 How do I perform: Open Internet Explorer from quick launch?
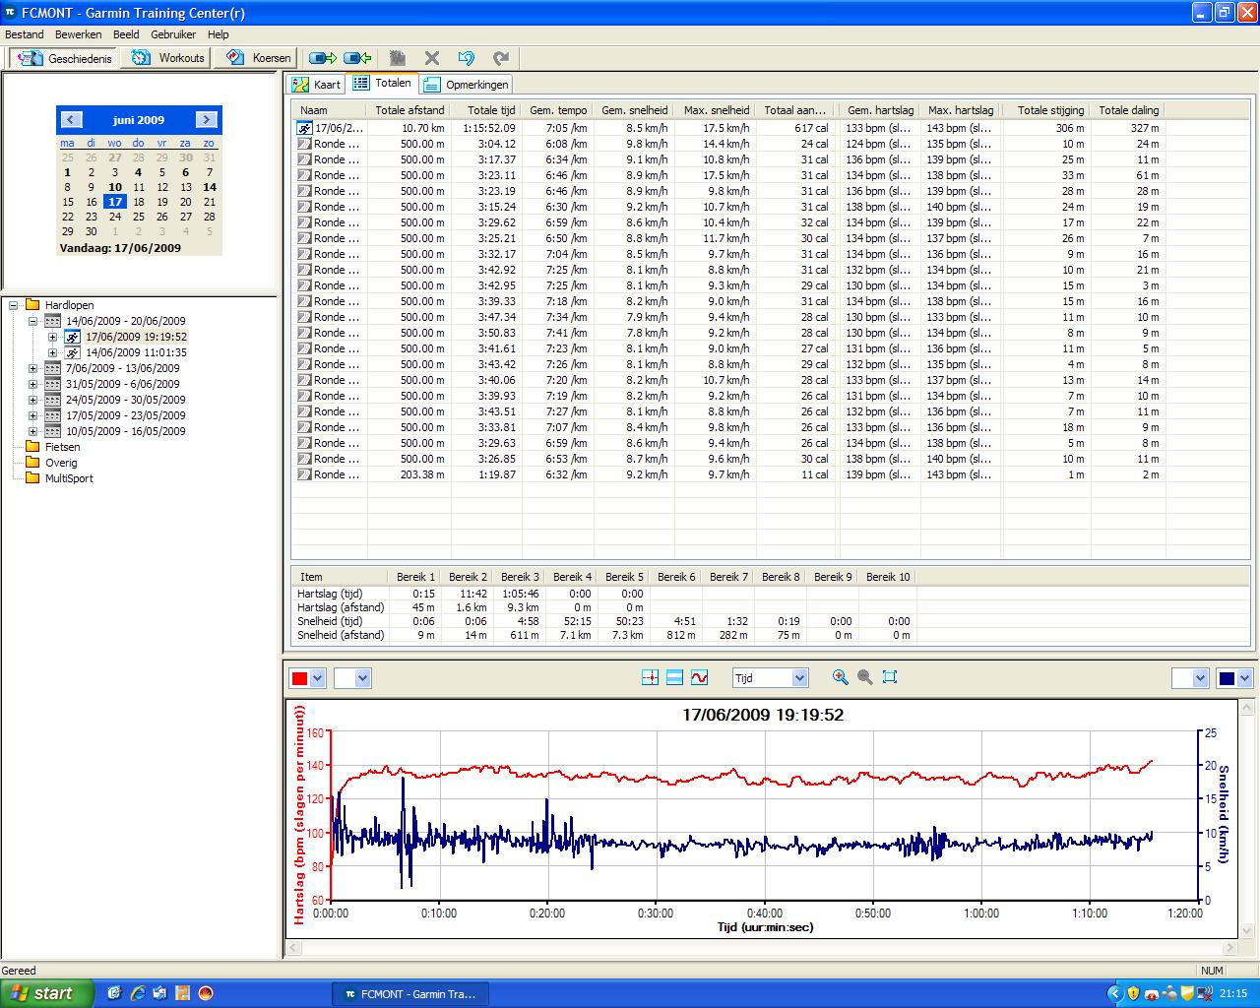(138, 993)
